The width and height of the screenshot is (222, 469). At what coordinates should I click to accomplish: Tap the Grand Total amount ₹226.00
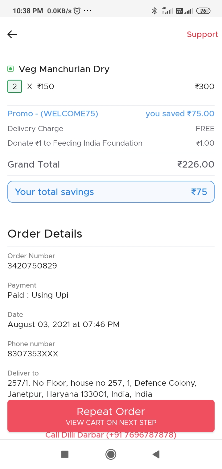coord(196,164)
